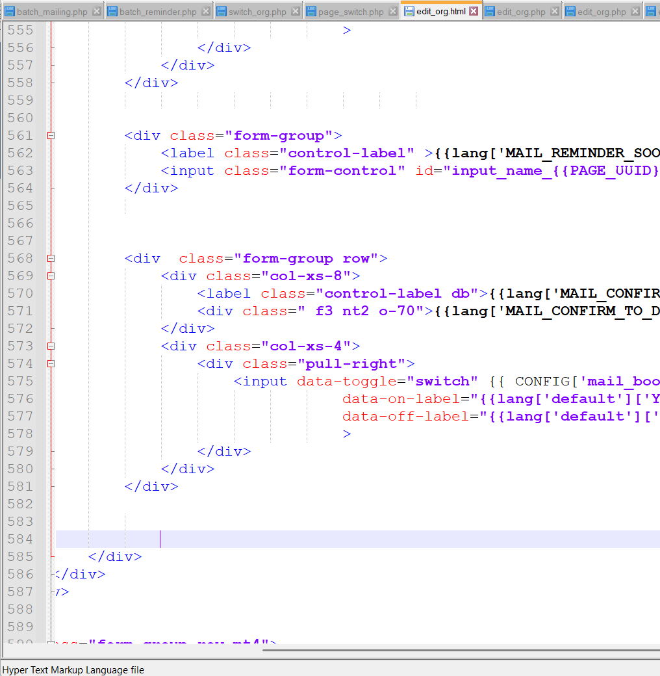
Task: Click the data-on-label attribute name
Action: click(401, 399)
